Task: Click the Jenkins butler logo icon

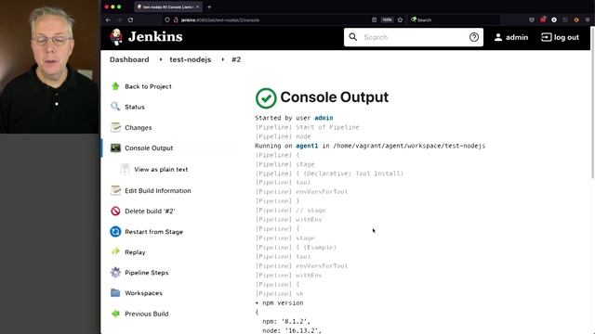Action: (116, 37)
